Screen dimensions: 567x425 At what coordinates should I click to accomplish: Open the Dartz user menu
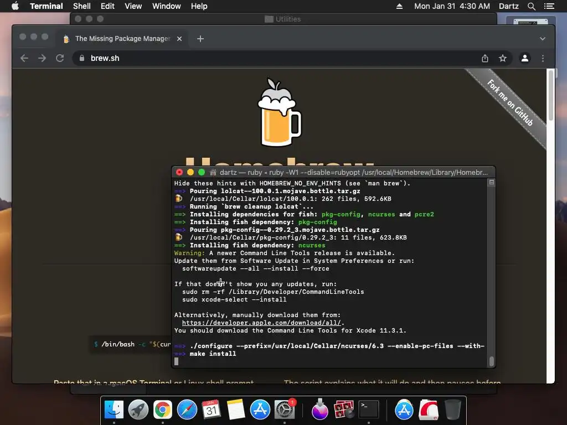(508, 6)
